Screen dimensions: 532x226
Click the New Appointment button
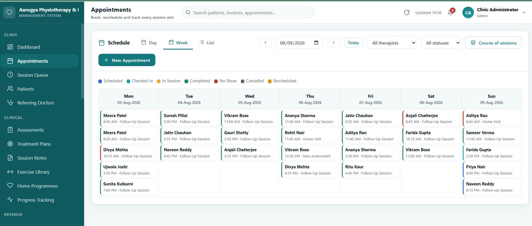coord(127,60)
